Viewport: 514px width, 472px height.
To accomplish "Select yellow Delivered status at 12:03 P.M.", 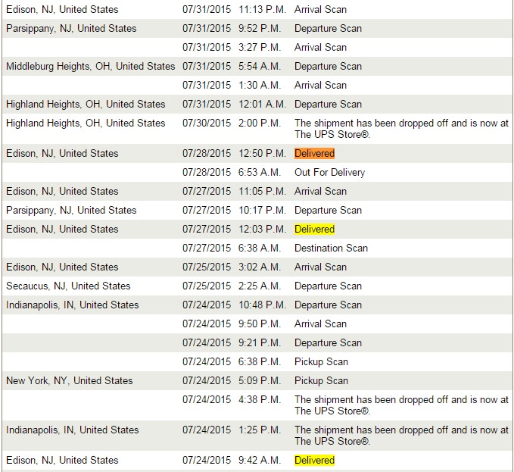I will pyautogui.click(x=314, y=229).
